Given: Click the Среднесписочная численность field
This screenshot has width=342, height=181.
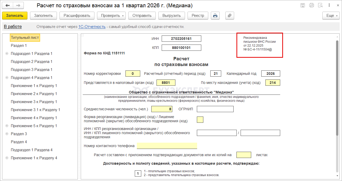Looking at the screenshot, I should pos(162,109).
